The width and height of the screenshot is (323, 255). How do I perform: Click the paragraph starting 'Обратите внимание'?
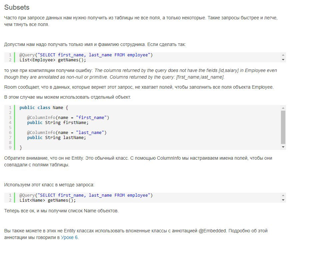[x=138, y=161]
